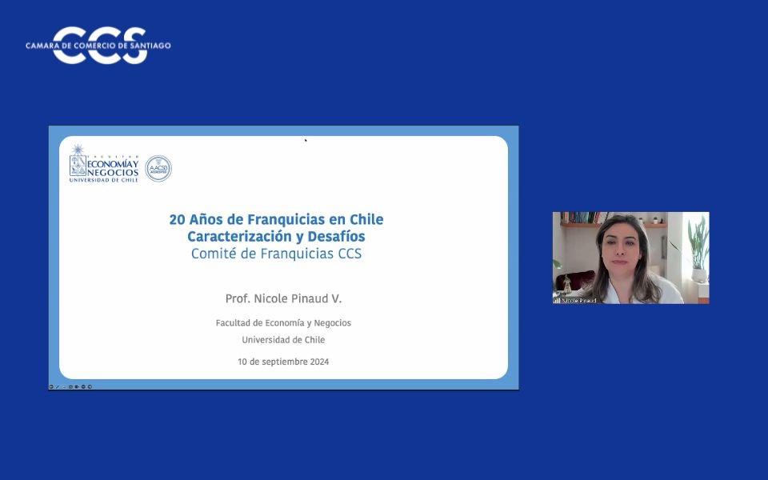This screenshot has height=480, width=768.
Task: Toggle Nicole Pinaud's microphone signal indicator
Action: click(x=558, y=302)
